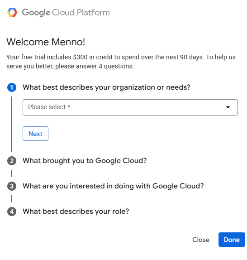Click the blue Done button
The height and width of the screenshot is (260, 247).
tap(232, 240)
